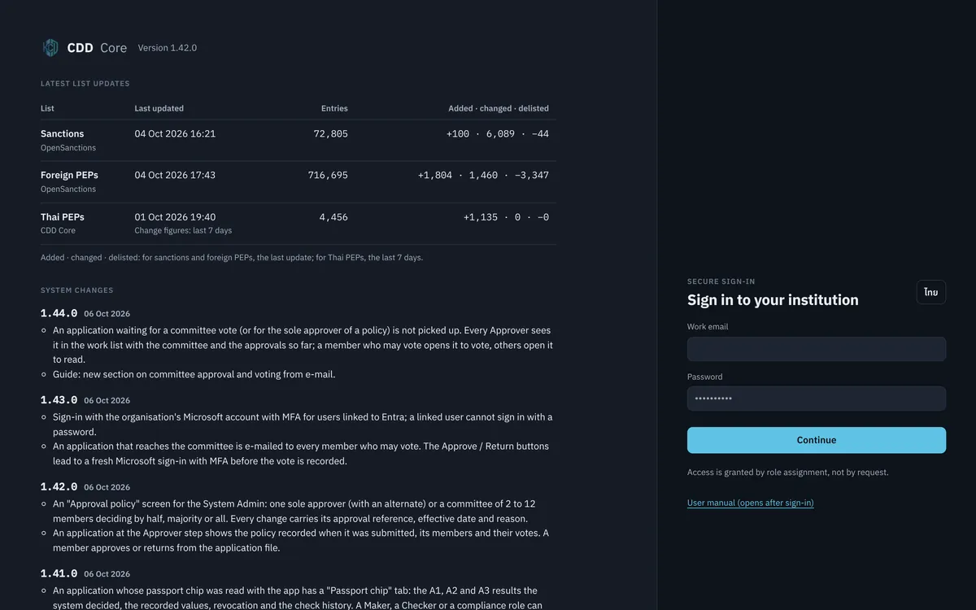The height and width of the screenshot is (610, 976).
Task: Click the Version 1.42.0 label
Action: pyautogui.click(x=168, y=48)
